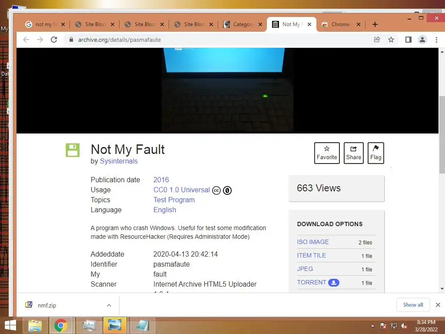Open the Sysinternals creator link
The height and width of the screenshot is (334, 445).
point(119,161)
